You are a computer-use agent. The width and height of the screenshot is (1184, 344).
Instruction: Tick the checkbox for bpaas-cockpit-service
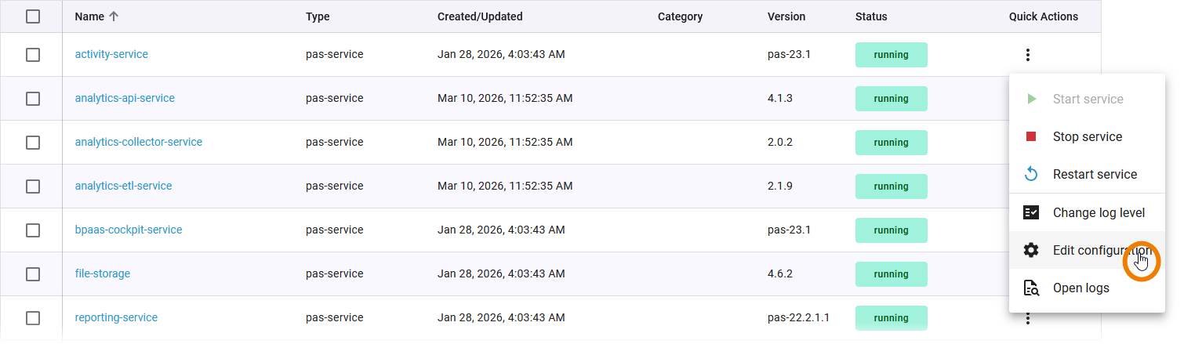pyautogui.click(x=33, y=230)
